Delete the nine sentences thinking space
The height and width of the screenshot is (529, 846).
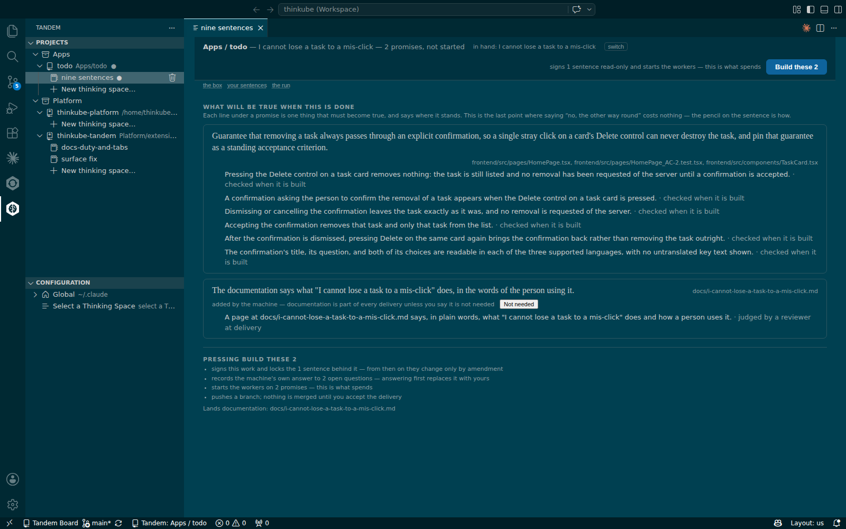tap(172, 78)
